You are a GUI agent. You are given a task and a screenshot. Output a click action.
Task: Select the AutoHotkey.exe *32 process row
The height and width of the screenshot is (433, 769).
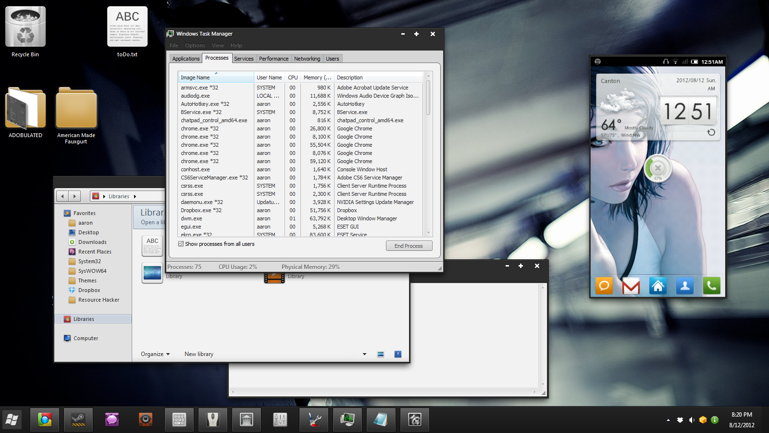300,104
